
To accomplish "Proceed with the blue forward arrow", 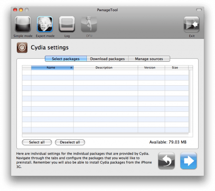I will 188,161.
